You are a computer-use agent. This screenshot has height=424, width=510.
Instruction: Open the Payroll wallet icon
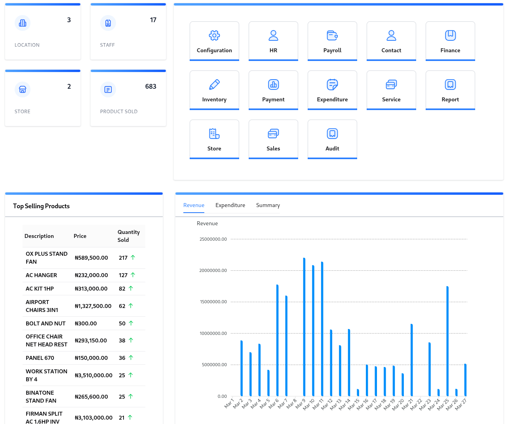pos(332,36)
